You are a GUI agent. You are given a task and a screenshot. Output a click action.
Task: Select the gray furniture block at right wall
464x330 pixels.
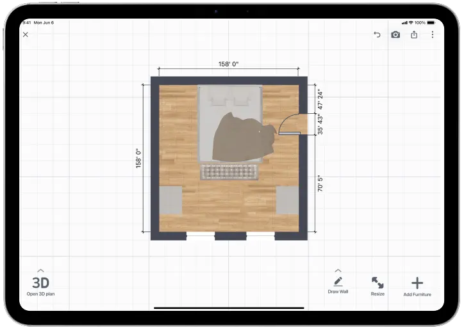pos(287,200)
